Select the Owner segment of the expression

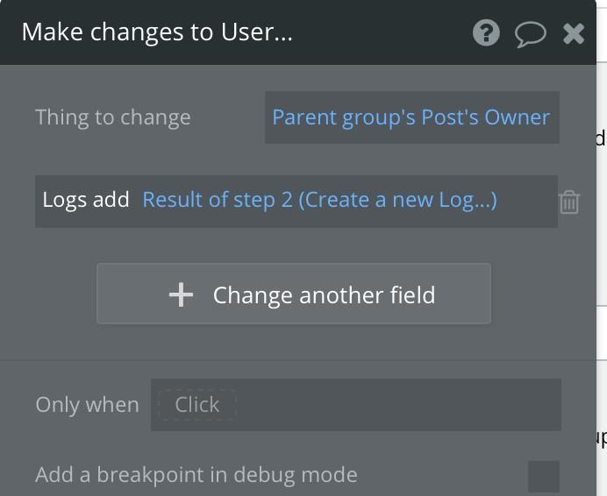point(518,117)
